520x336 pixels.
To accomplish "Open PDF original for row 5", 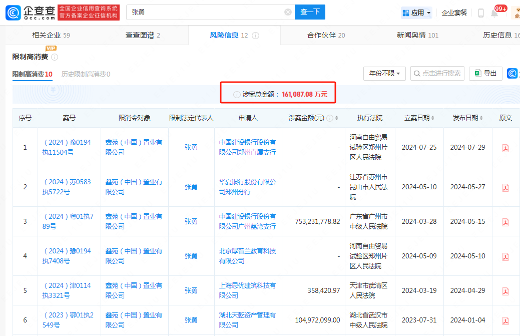I will [505, 291].
